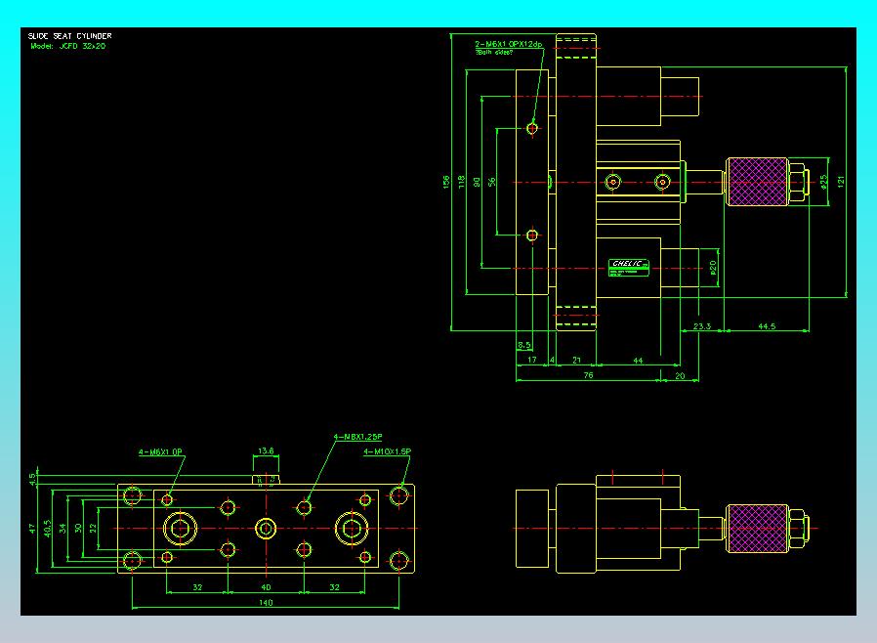Select the ø20 guide rod diameter dimension
The height and width of the screenshot is (643, 877).
tap(713, 268)
